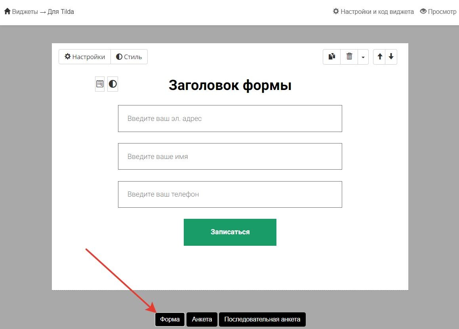Add an Анкета block
Image resolution: width=459 pixels, height=329 pixels.
pos(202,319)
